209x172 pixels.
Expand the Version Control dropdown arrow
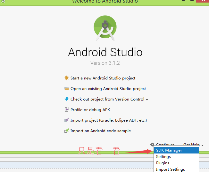coord(147,100)
